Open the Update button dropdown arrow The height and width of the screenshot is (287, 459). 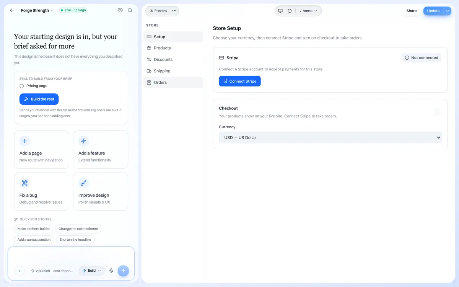tap(448, 11)
